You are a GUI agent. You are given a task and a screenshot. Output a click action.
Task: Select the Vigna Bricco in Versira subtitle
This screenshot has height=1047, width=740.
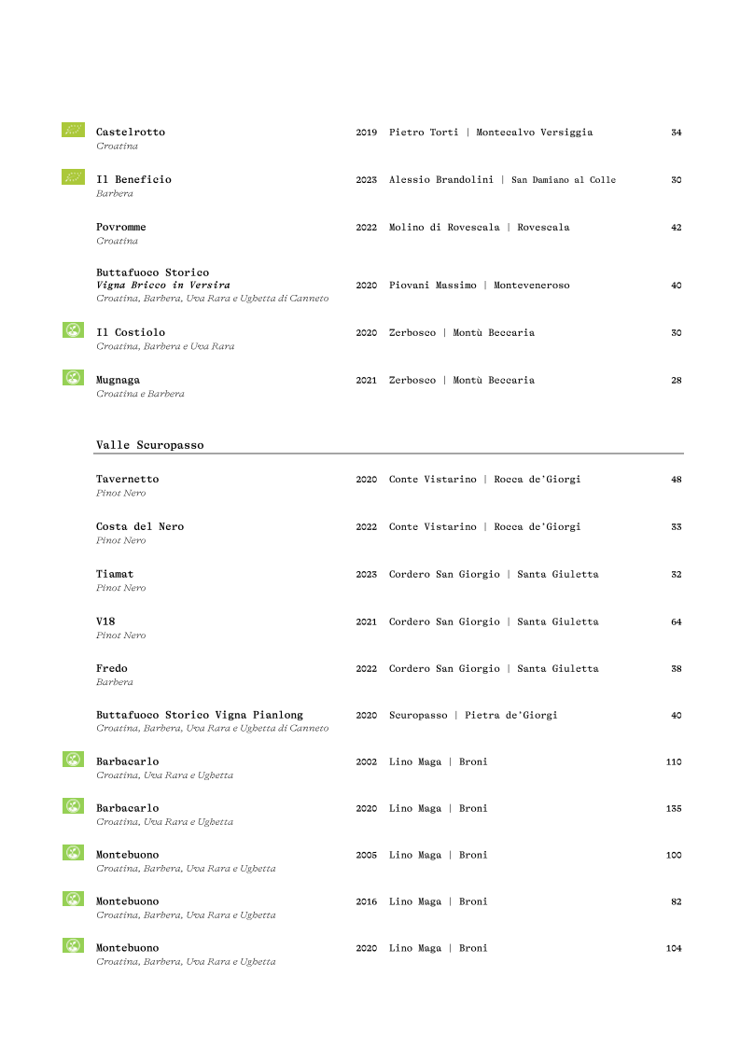(x=163, y=286)
